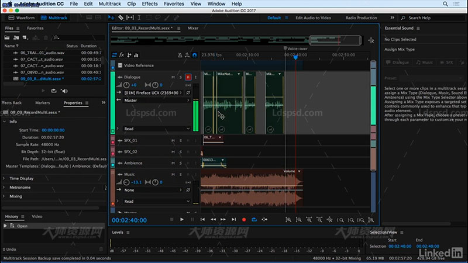The image size is (468, 263).
Task: Switch to the Video tab
Action: [x=37, y=216]
